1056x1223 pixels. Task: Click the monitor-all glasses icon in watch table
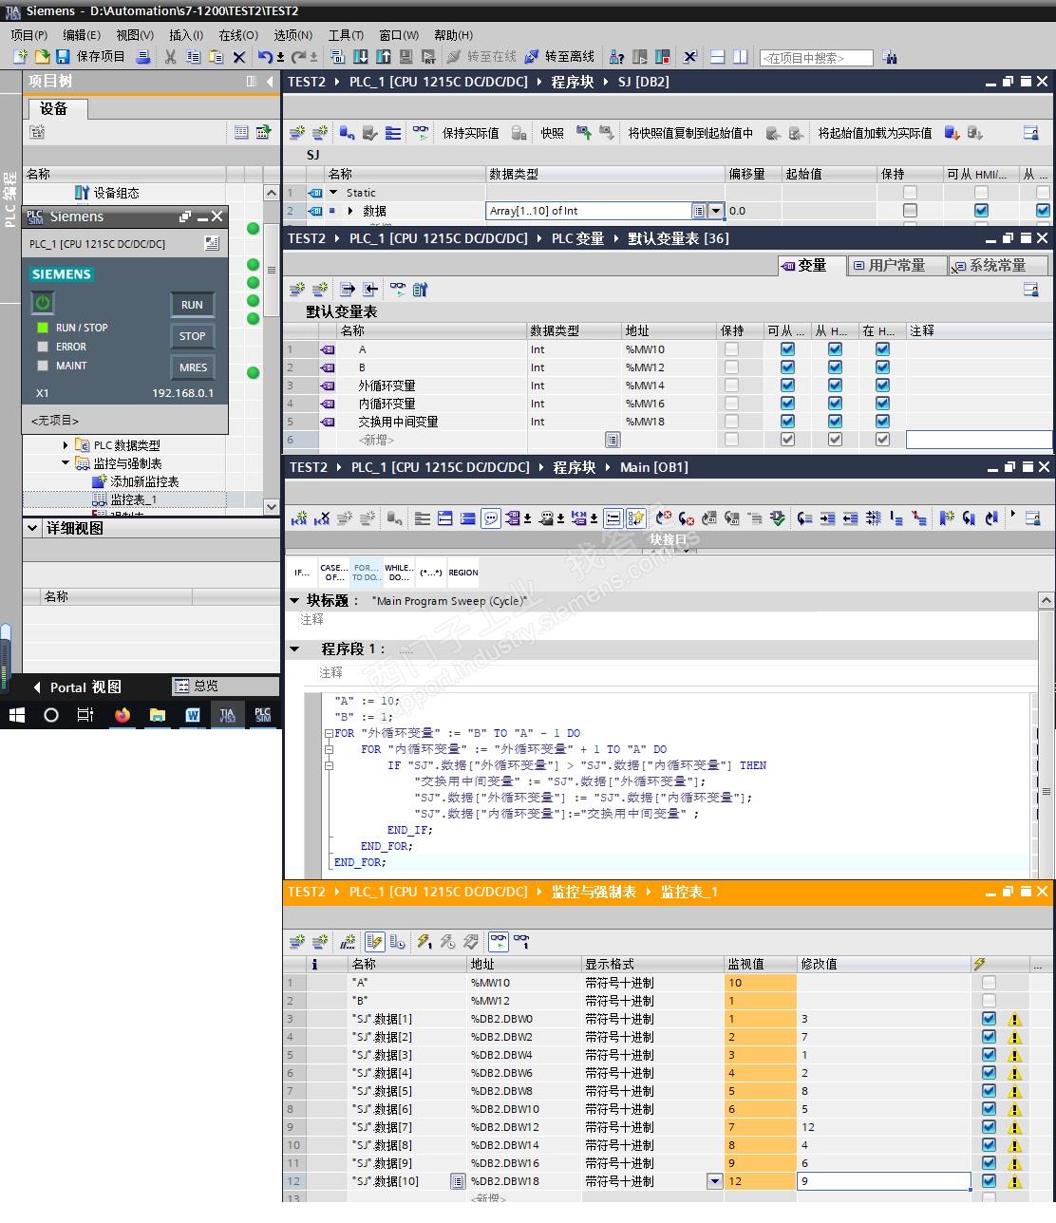pyautogui.click(x=499, y=942)
